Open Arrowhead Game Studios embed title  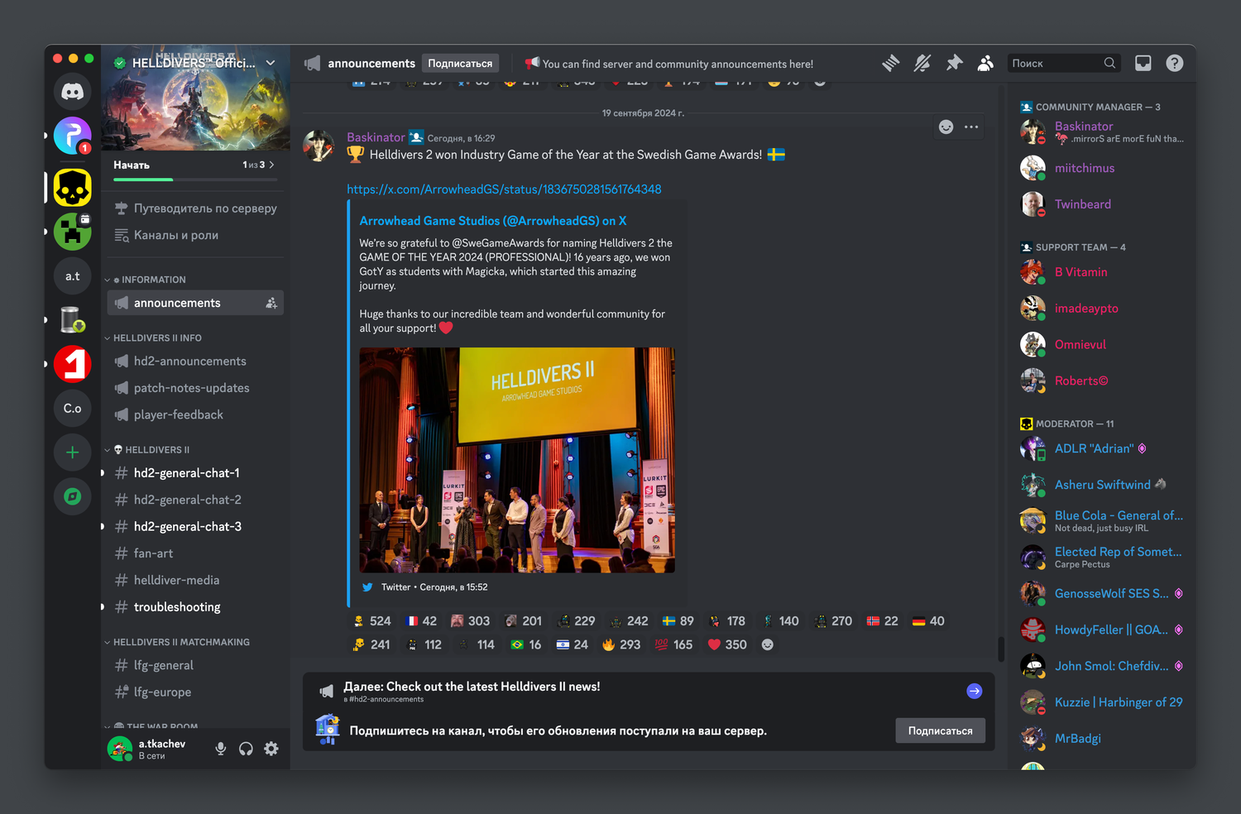tap(493, 221)
